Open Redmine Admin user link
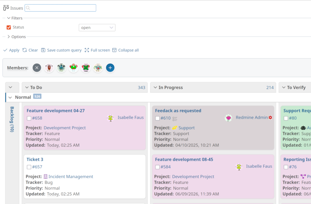The height and width of the screenshot is (204, 311). (252, 118)
